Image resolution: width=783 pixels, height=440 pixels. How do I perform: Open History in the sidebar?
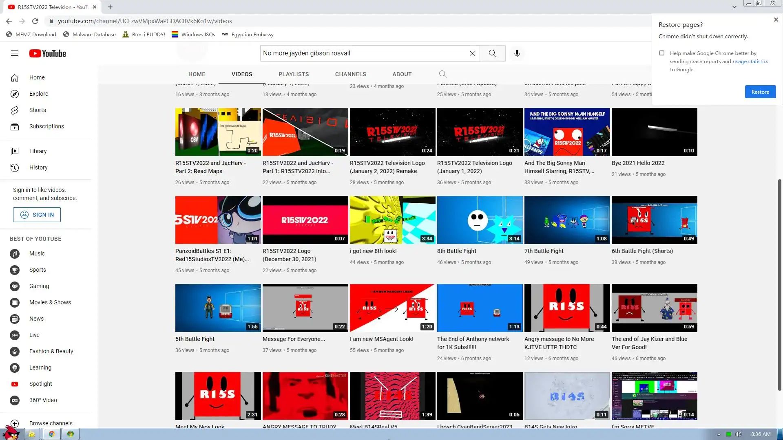point(38,167)
